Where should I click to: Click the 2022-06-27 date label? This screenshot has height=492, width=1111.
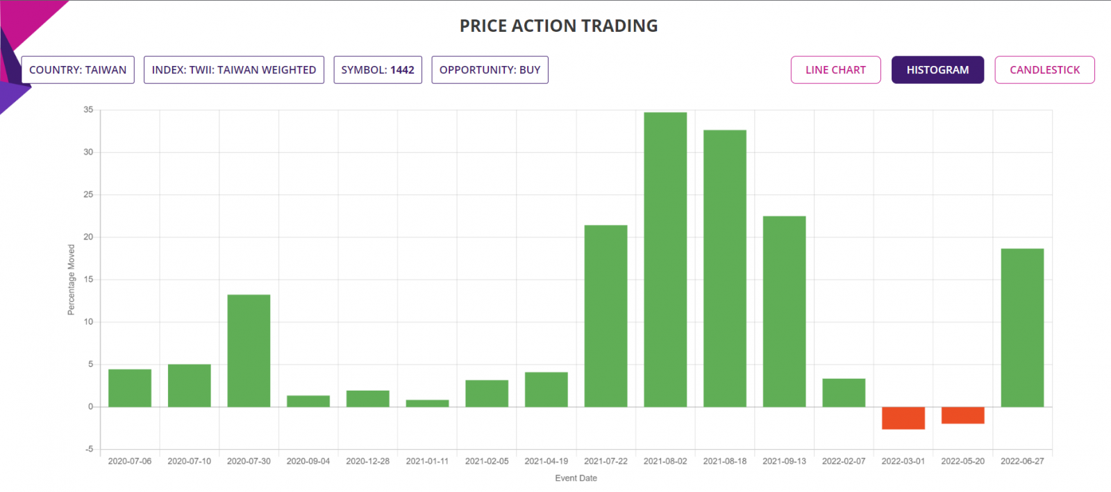[x=1022, y=461]
